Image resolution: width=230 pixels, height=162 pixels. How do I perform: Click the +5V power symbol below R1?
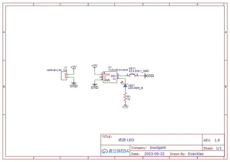click(125, 106)
